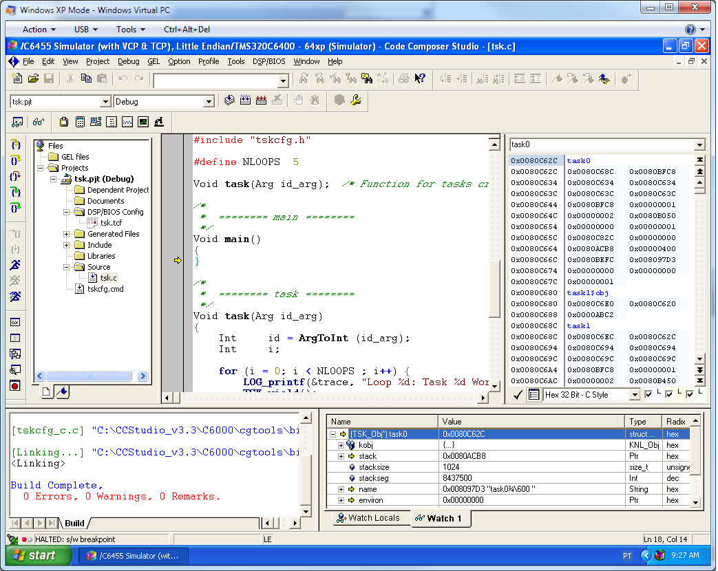Expand the kobj watch entry
718x571 pixels.
341,445
